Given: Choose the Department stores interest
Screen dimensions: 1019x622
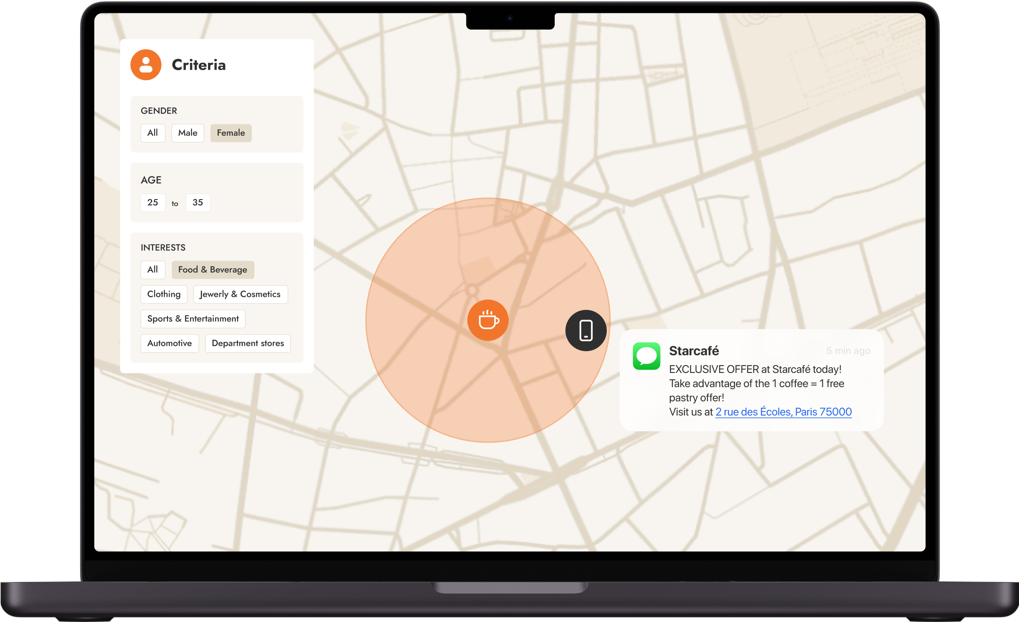Looking at the screenshot, I should [x=247, y=343].
